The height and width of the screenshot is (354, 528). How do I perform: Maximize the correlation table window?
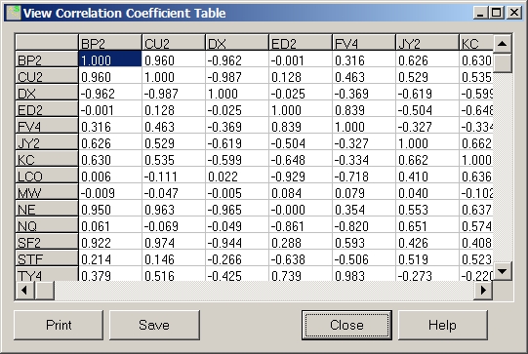click(x=497, y=13)
